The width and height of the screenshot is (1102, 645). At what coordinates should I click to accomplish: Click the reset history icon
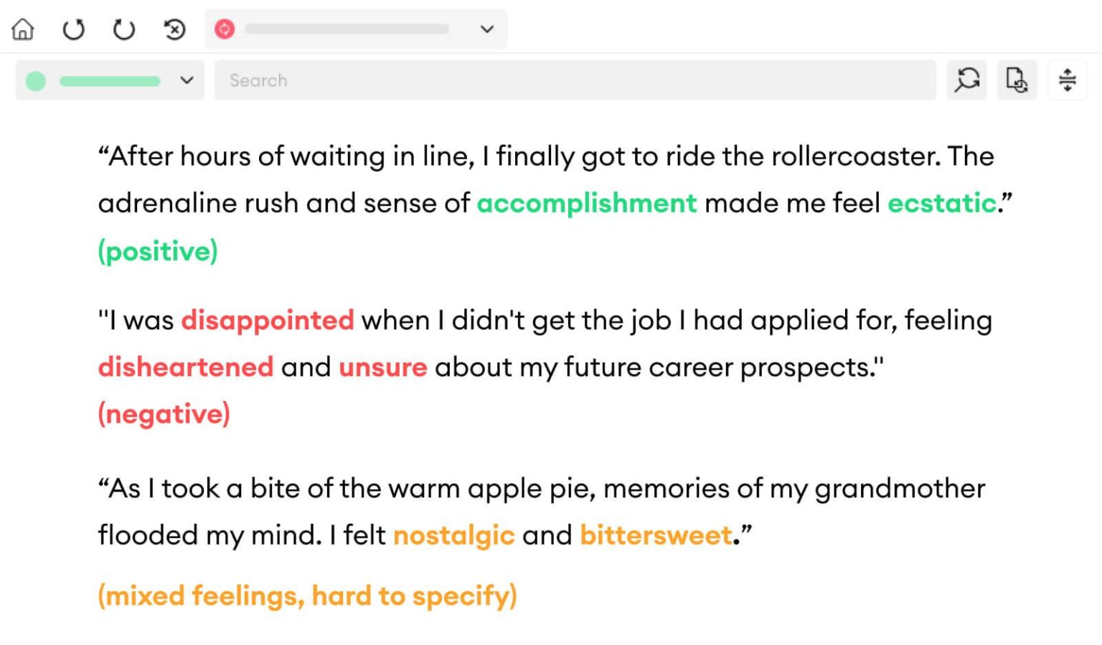[174, 29]
